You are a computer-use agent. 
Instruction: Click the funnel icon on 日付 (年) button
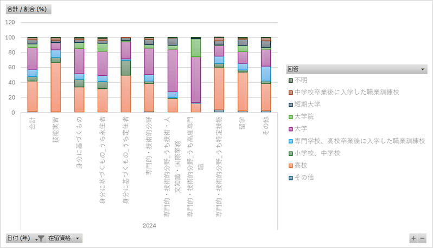(x=40, y=238)
